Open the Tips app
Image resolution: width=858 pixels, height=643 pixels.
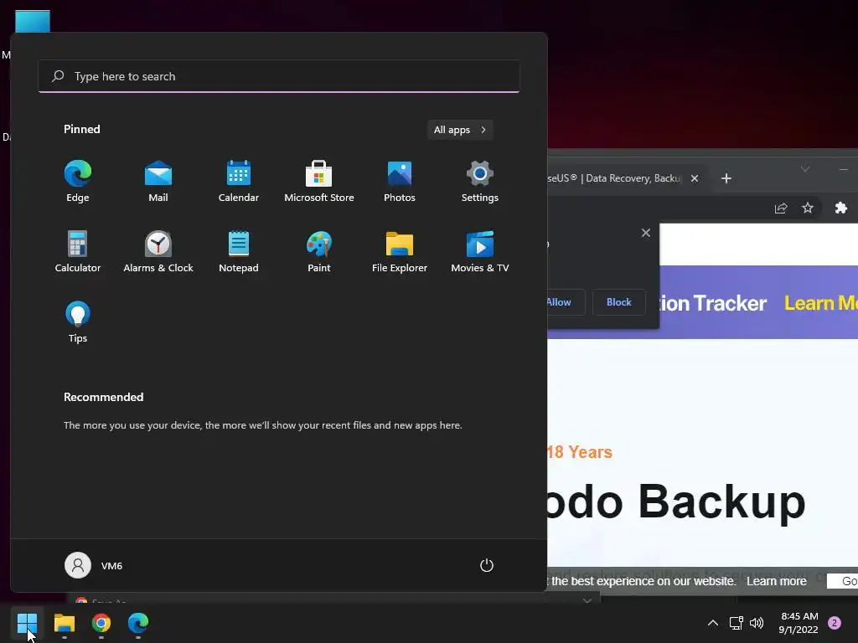tap(78, 322)
